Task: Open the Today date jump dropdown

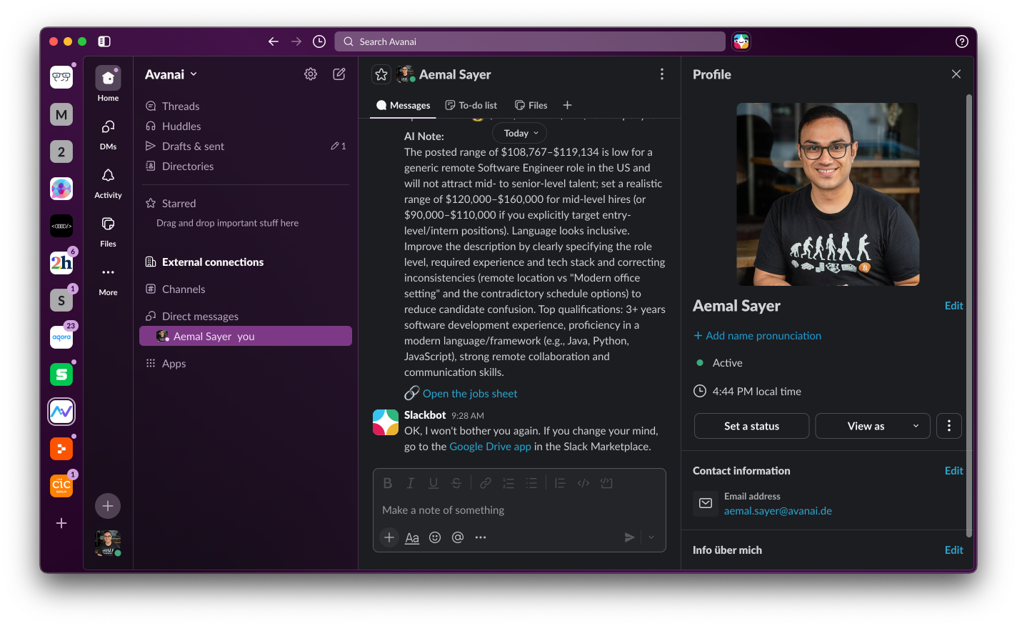Action: coord(520,133)
